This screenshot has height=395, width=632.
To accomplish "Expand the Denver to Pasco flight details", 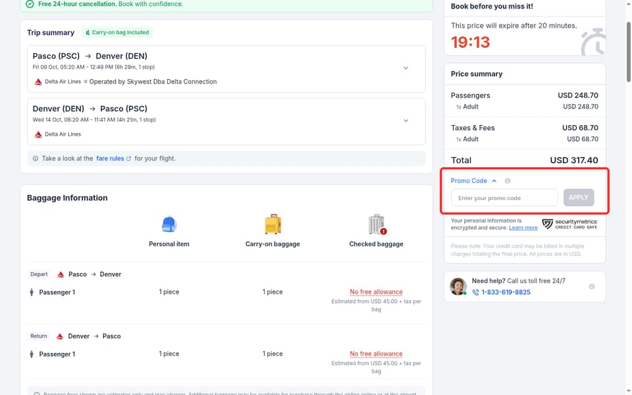I will pyautogui.click(x=406, y=120).
